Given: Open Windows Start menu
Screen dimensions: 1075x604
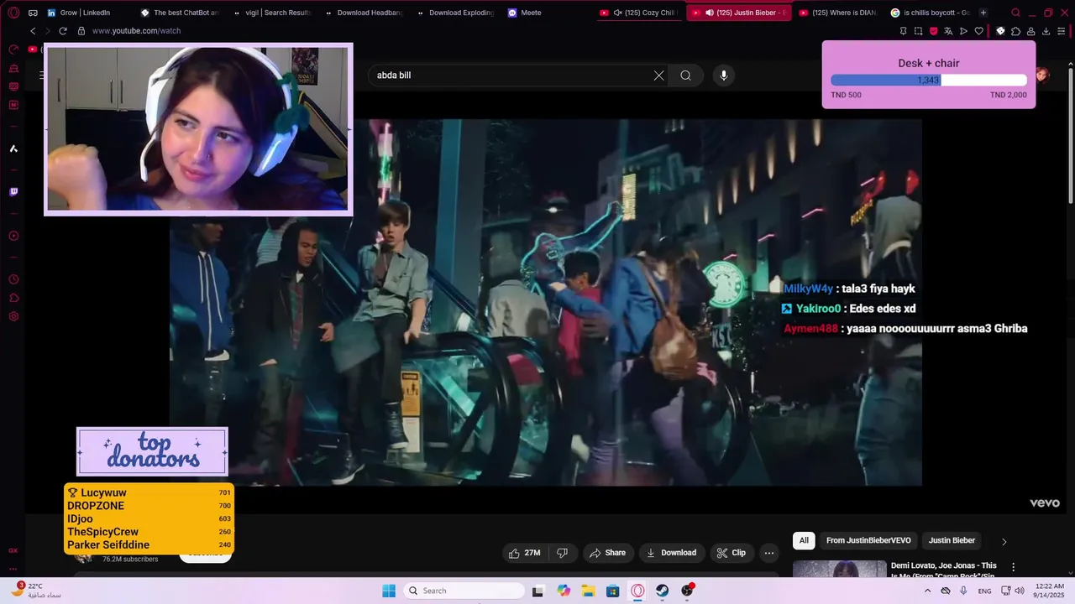Looking at the screenshot, I should [389, 591].
